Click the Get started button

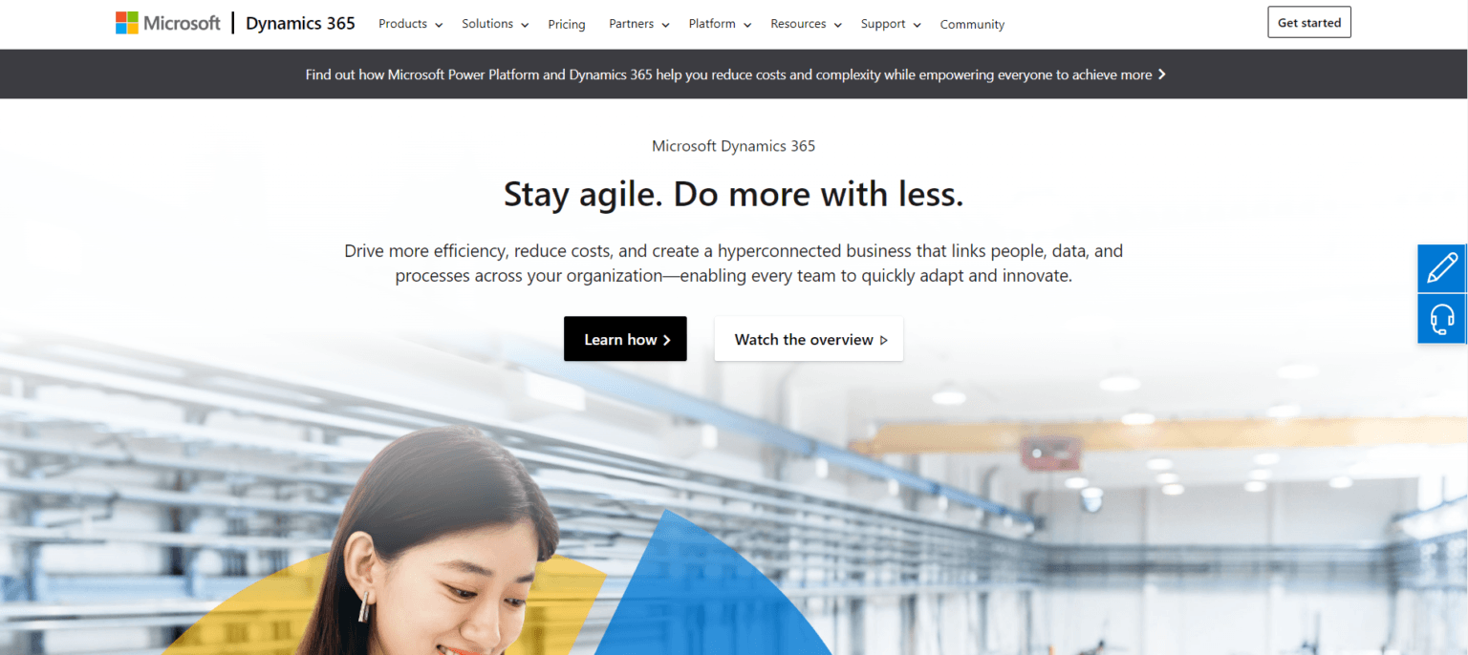[1308, 21]
